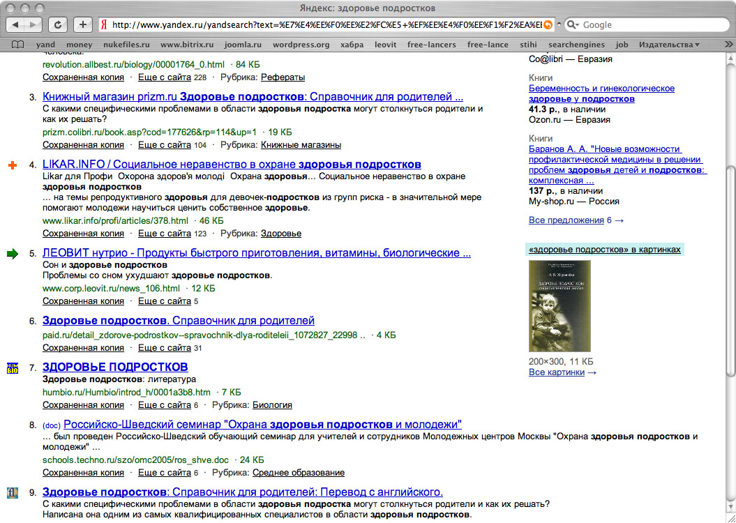Open the Баранов А. А. book link
The image size is (736, 523).
coord(617,165)
